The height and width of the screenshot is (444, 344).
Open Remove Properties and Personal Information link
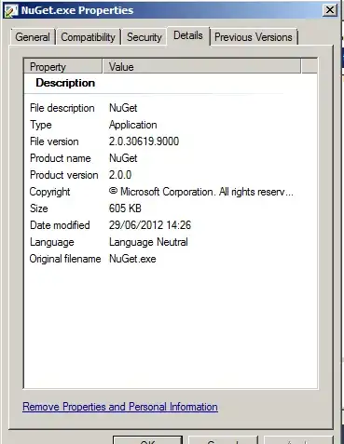[120, 407]
